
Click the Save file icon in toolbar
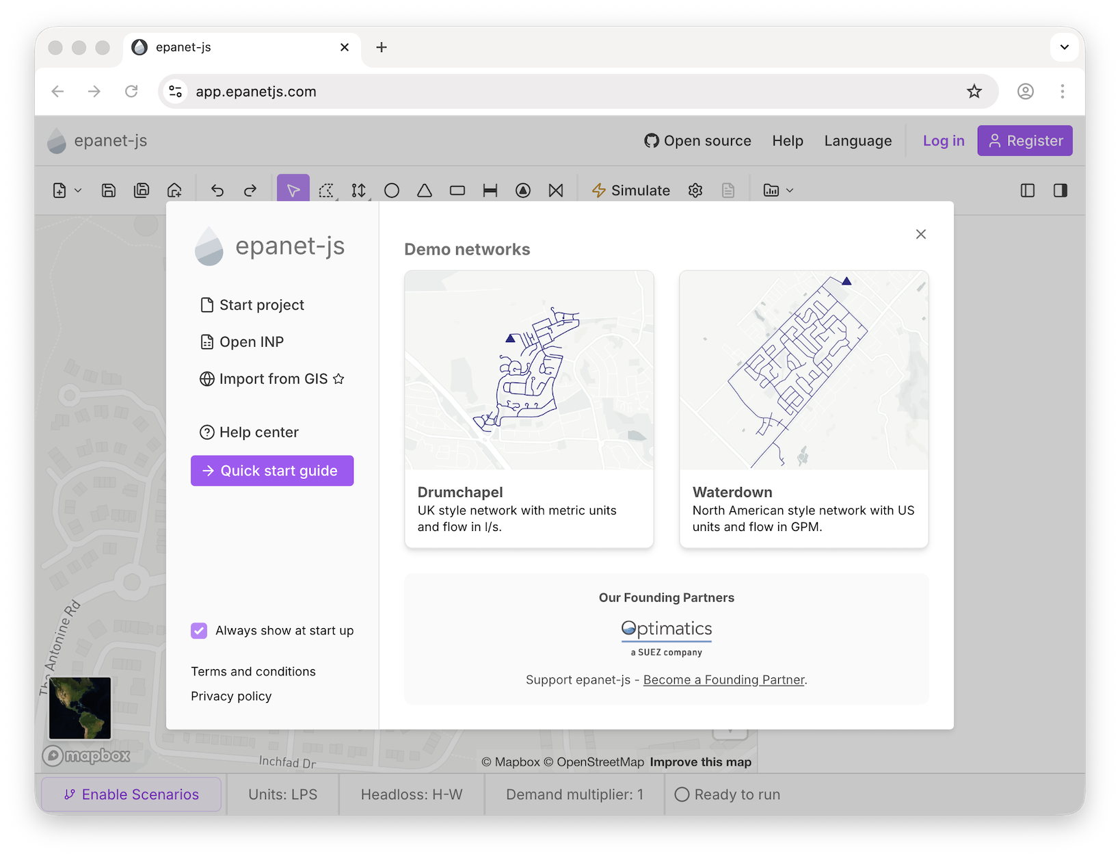[109, 190]
